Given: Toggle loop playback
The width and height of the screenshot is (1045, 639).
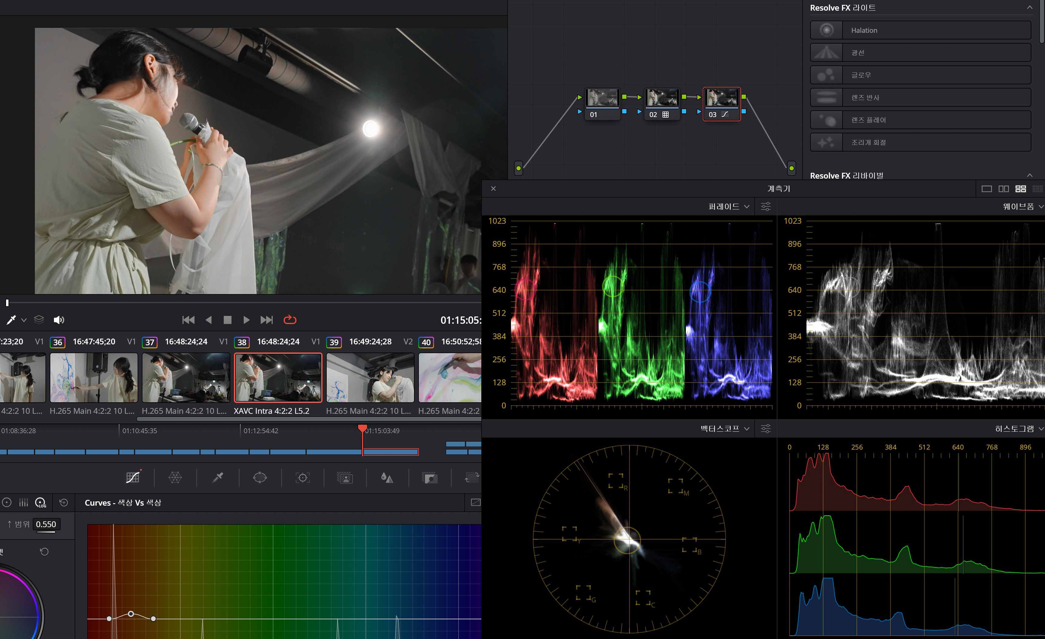Looking at the screenshot, I should point(290,319).
